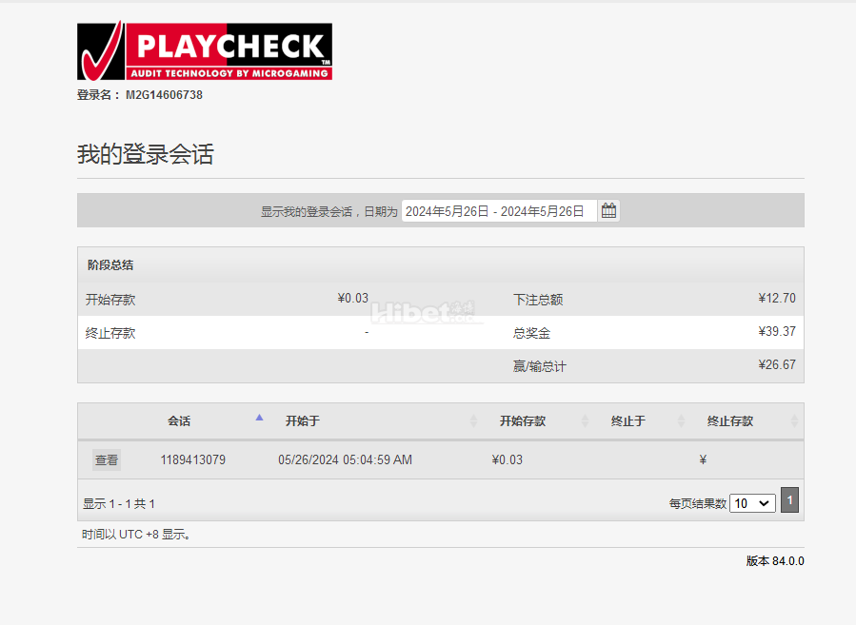Click the 阶段总结 section header
The height and width of the screenshot is (625, 856).
click(110, 265)
